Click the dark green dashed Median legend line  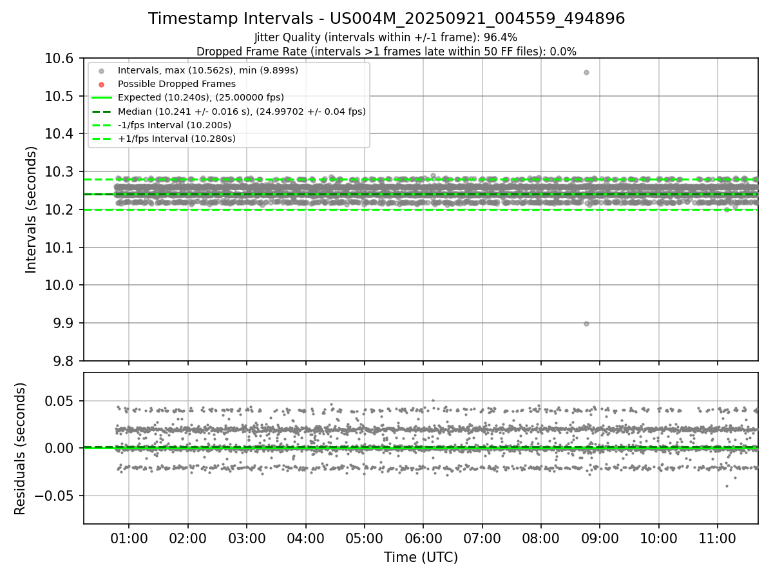[101, 111]
